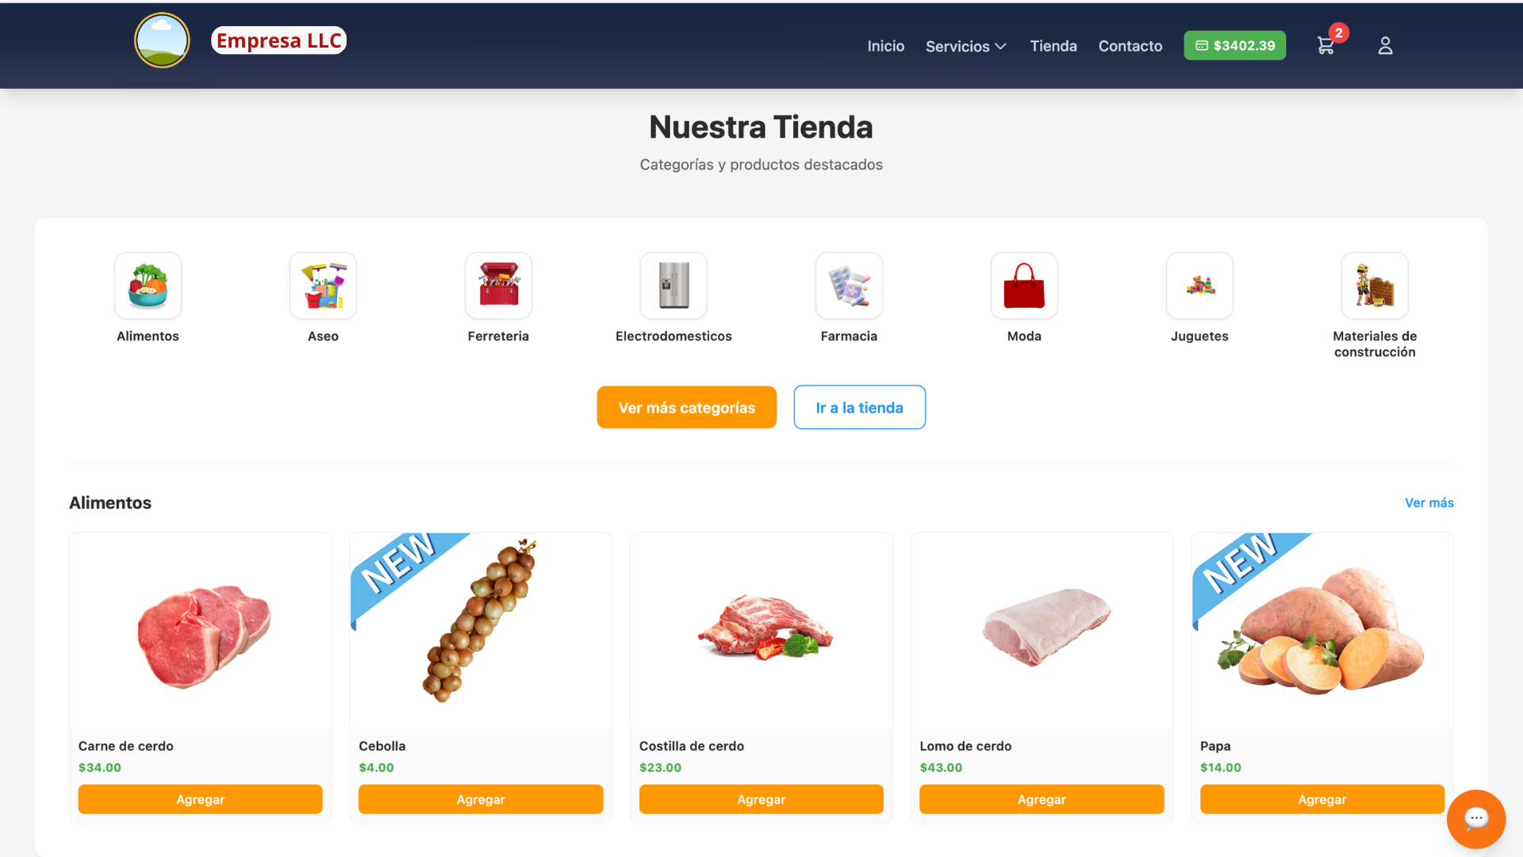1523x857 pixels.
Task: Select the Aseo category icon
Action: (x=323, y=286)
